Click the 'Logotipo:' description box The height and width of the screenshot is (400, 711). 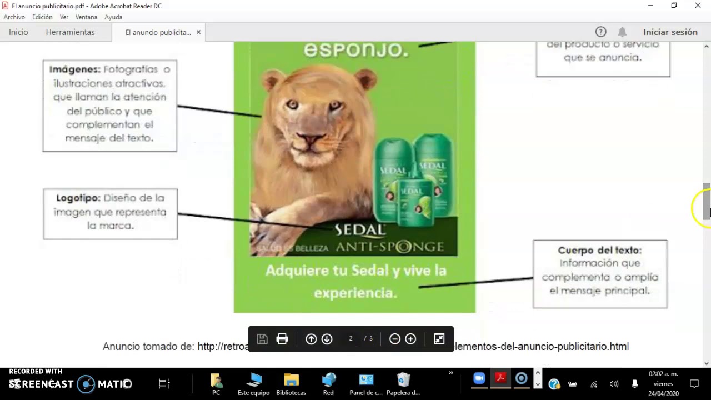click(110, 214)
